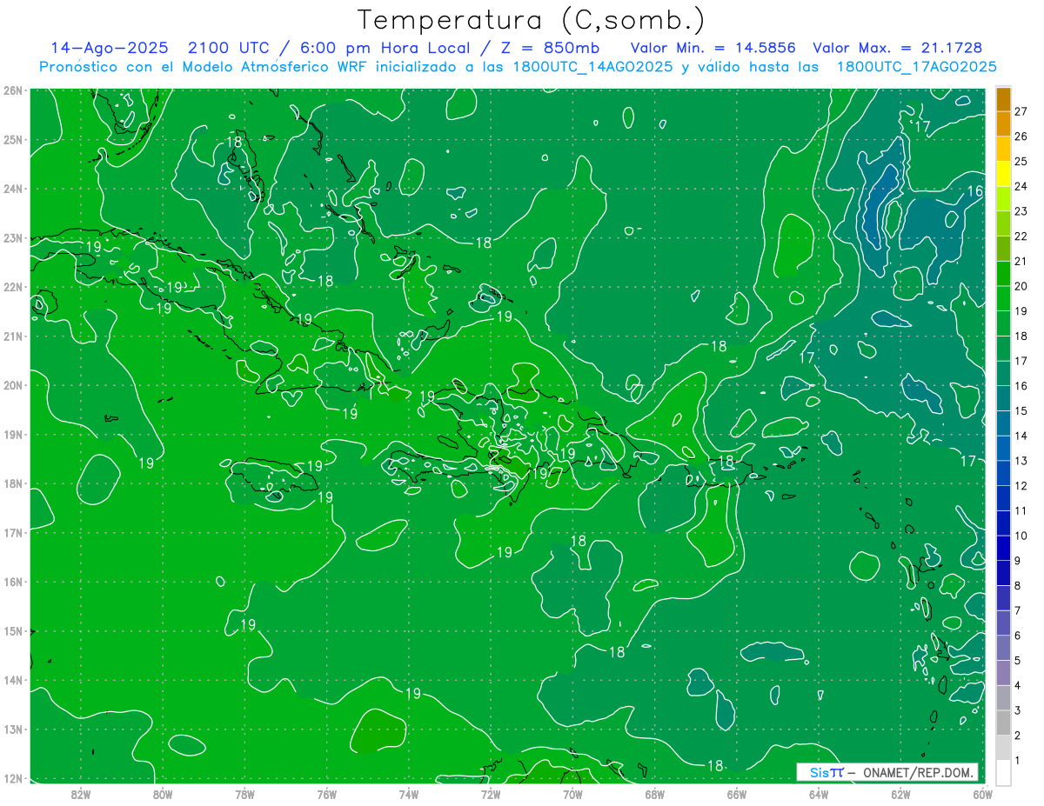The width and height of the screenshot is (1044, 806).
Task: Click color scale label '8'
Action: (x=1018, y=585)
